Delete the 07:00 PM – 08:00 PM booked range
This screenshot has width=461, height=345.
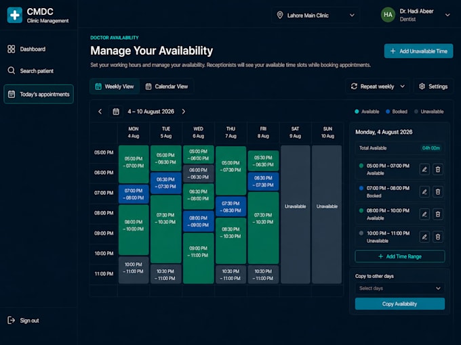coord(438,192)
